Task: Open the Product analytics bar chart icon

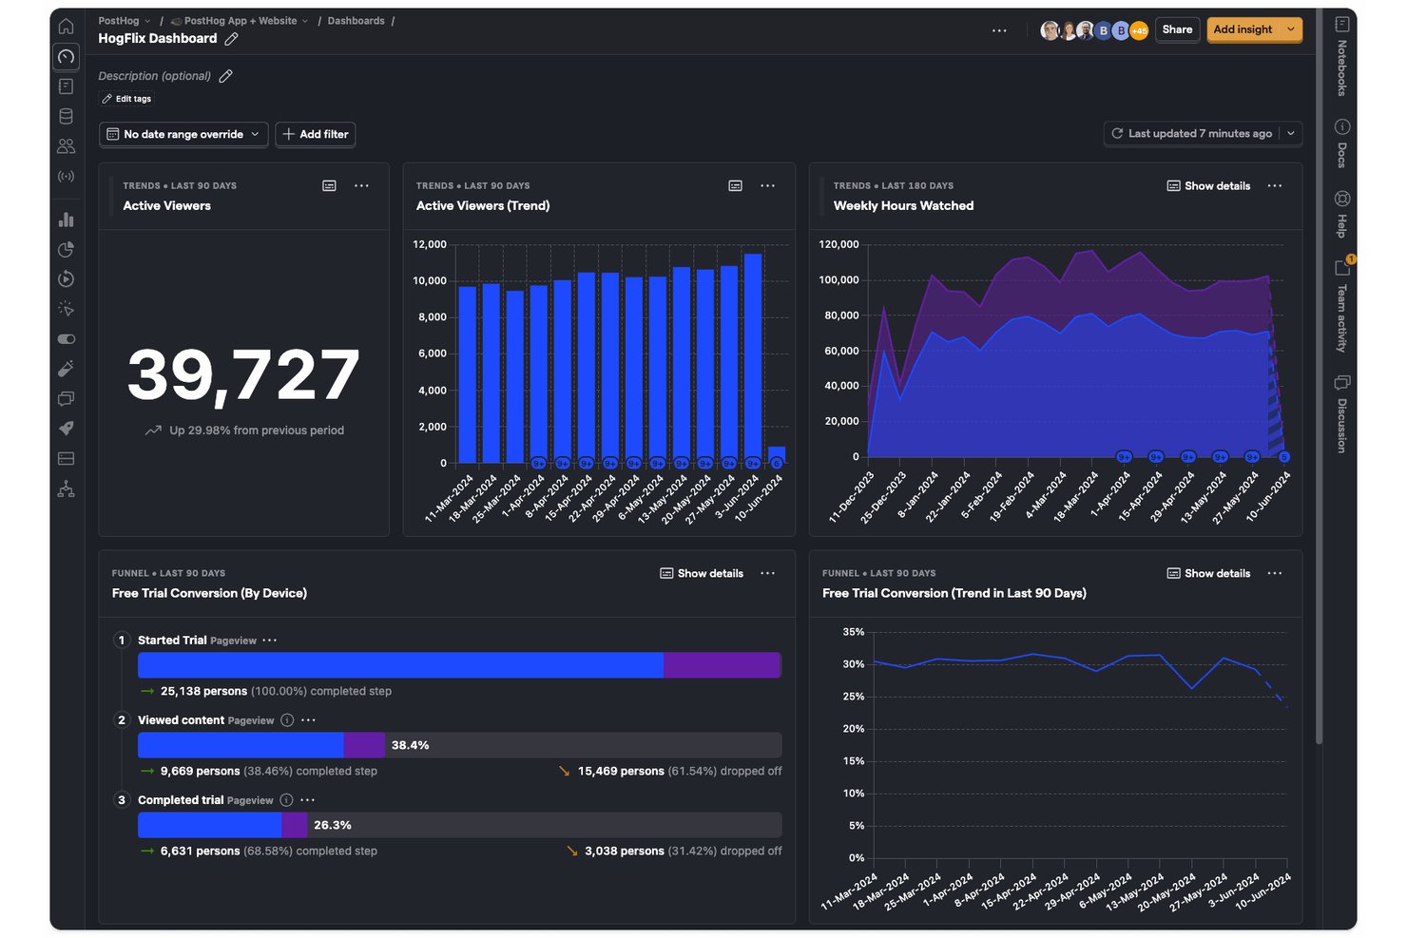Action: [66, 220]
